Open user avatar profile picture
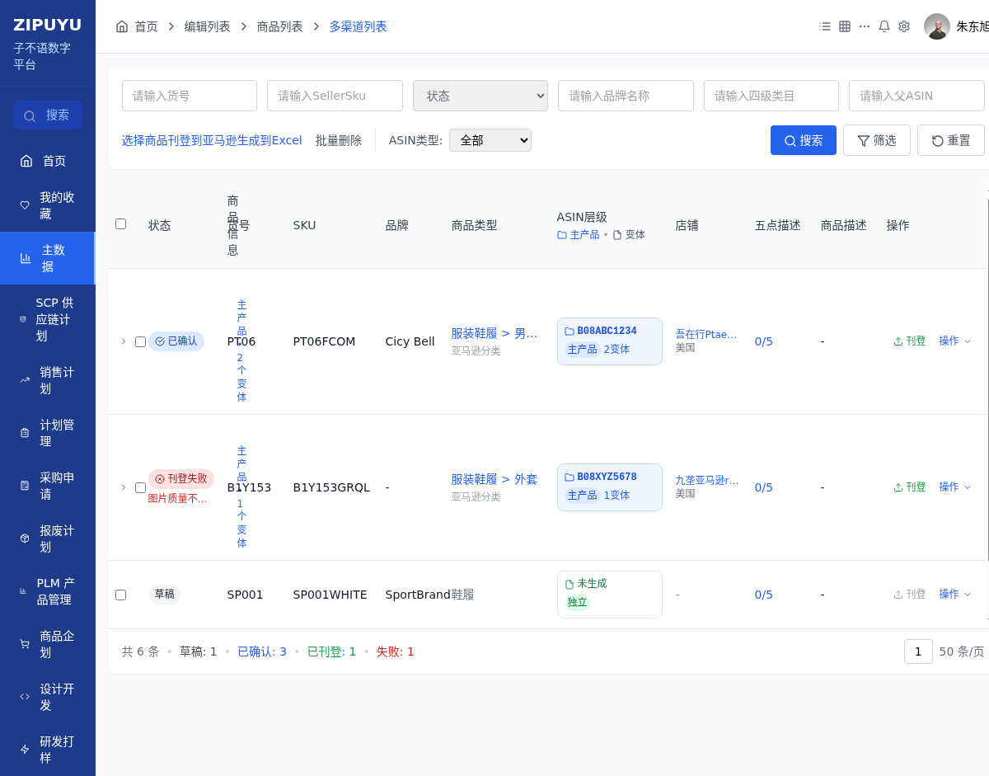This screenshot has height=776, width=989. point(937,26)
